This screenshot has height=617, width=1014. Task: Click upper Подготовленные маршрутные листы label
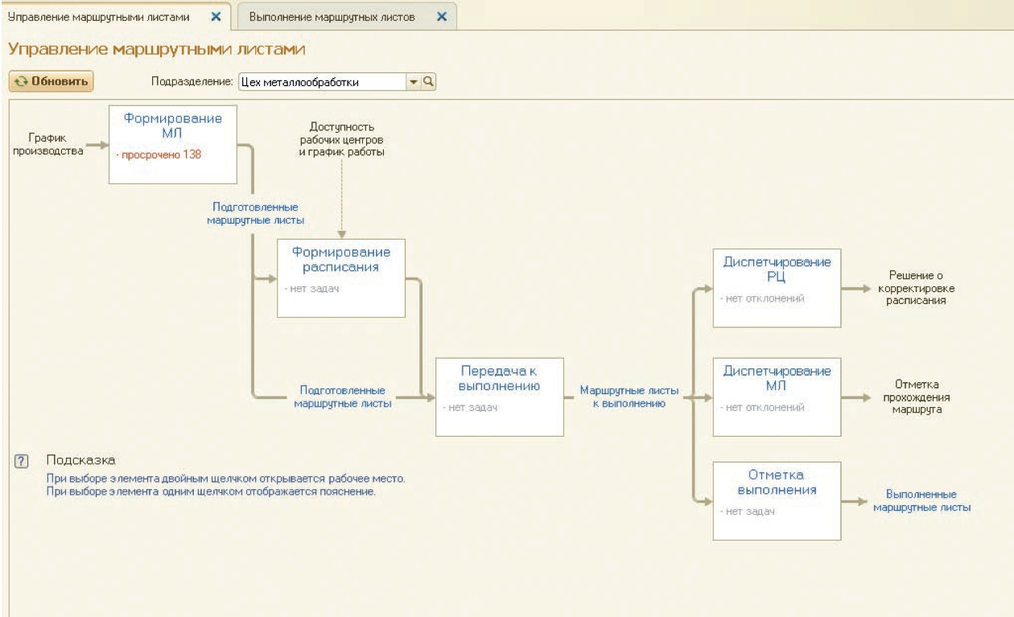coord(255,213)
